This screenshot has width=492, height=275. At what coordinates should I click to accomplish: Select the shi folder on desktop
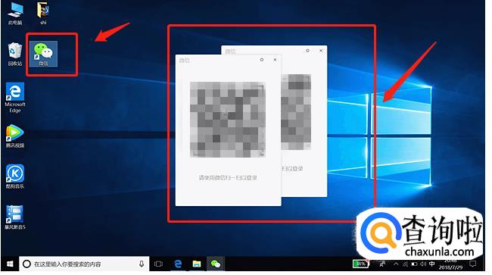pyautogui.click(x=43, y=13)
